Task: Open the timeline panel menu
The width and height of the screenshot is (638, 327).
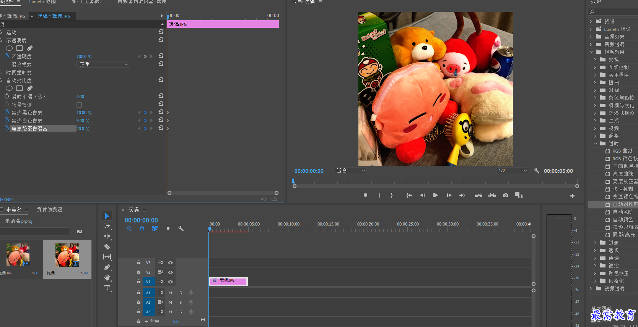Action: pyautogui.click(x=144, y=210)
